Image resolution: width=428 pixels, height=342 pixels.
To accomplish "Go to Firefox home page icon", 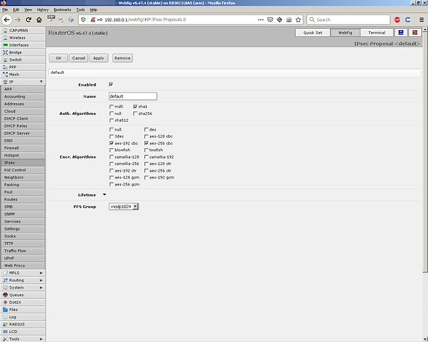I will (39, 20).
